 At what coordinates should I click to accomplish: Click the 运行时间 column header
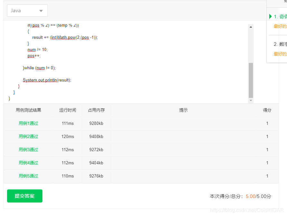(x=67, y=110)
